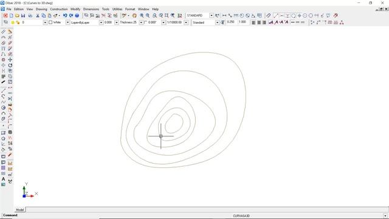Image resolution: width=389 pixels, height=219 pixels.
Task: Open the angle 0.000° dropdown
Action: click(x=164, y=23)
